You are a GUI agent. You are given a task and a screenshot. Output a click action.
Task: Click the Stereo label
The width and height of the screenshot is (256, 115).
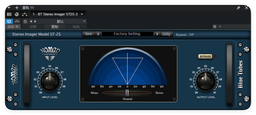(x=159, y=93)
